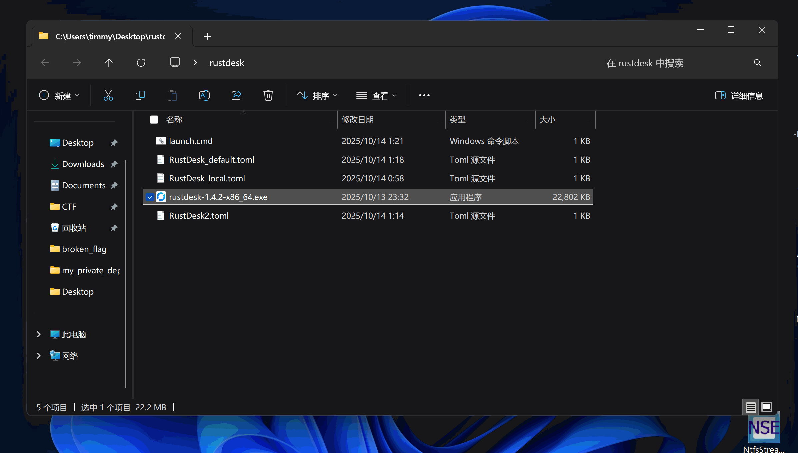Click the Cut scissors icon
The width and height of the screenshot is (798, 453).
pyautogui.click(x=108, y=96)
